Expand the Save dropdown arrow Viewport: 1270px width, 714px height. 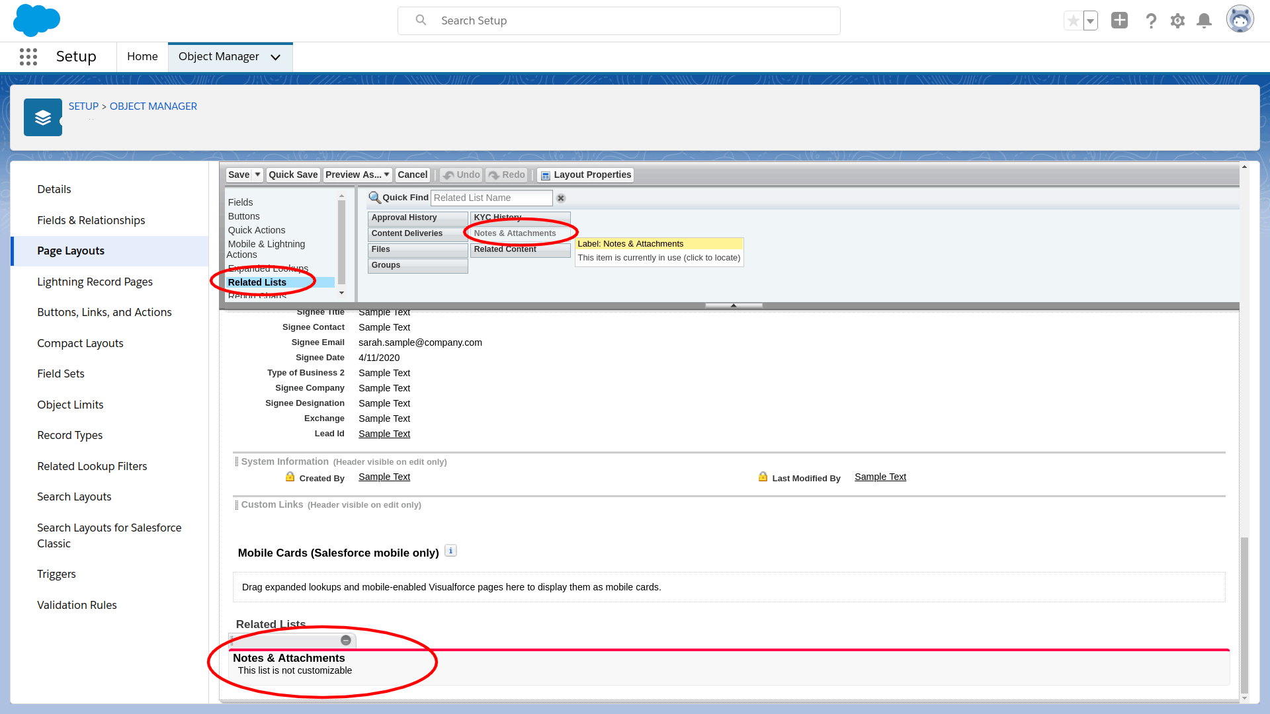coord(257,175)
